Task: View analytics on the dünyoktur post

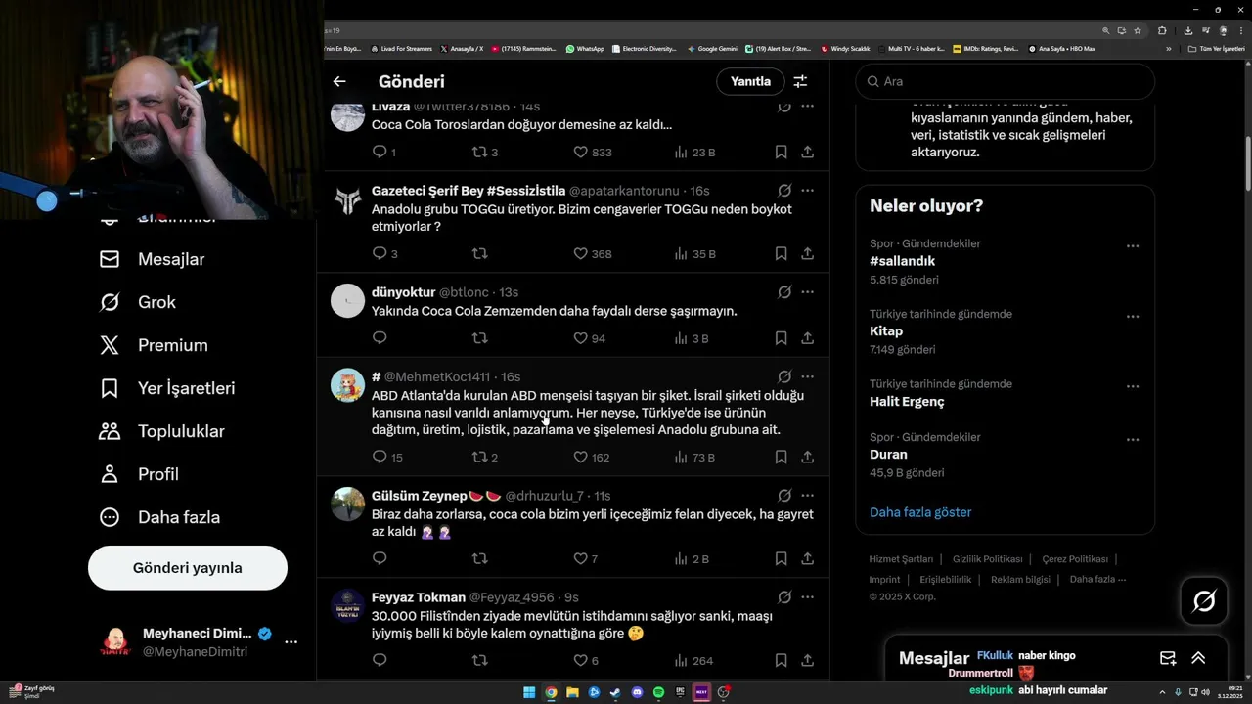Action: [x=691, y=338]
